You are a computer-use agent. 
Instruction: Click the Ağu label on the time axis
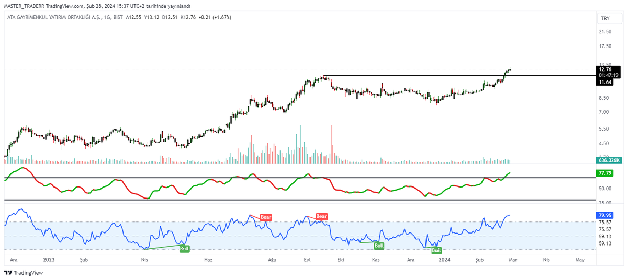(x=272, y=260)
